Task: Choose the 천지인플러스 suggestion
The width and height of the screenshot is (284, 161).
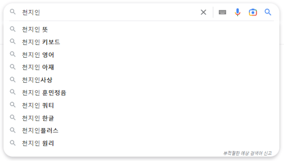Action: coord(141,130)
